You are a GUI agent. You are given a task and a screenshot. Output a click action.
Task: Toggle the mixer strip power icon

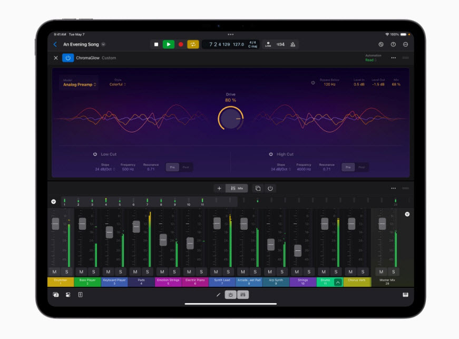pyautogui.click(x=270, y=189)
